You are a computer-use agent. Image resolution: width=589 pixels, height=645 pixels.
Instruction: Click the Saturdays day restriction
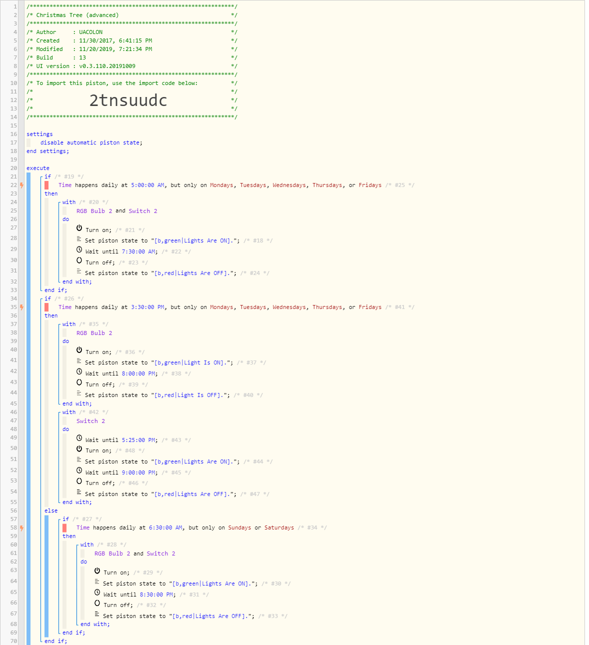[x=279, y=527]
